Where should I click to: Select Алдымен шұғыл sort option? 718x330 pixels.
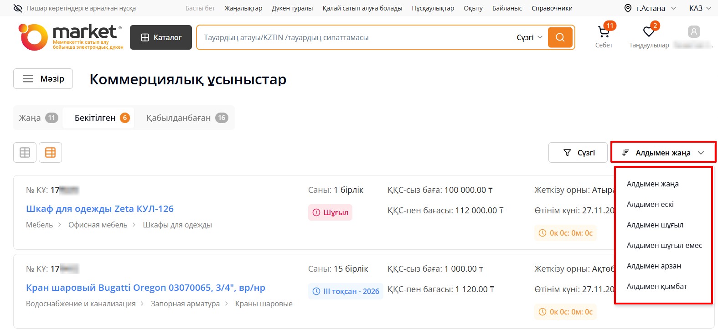pyautogui.click(x=655, y=225)
